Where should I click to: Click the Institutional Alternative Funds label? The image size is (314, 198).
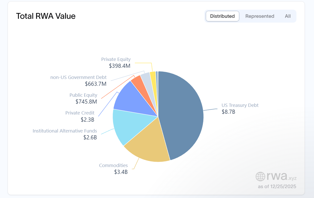tap(65, 131)
